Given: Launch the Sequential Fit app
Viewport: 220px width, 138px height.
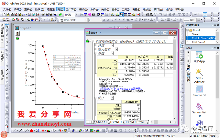Looking at the screenshot, I should pyautogui.click(x=199, y=110).
